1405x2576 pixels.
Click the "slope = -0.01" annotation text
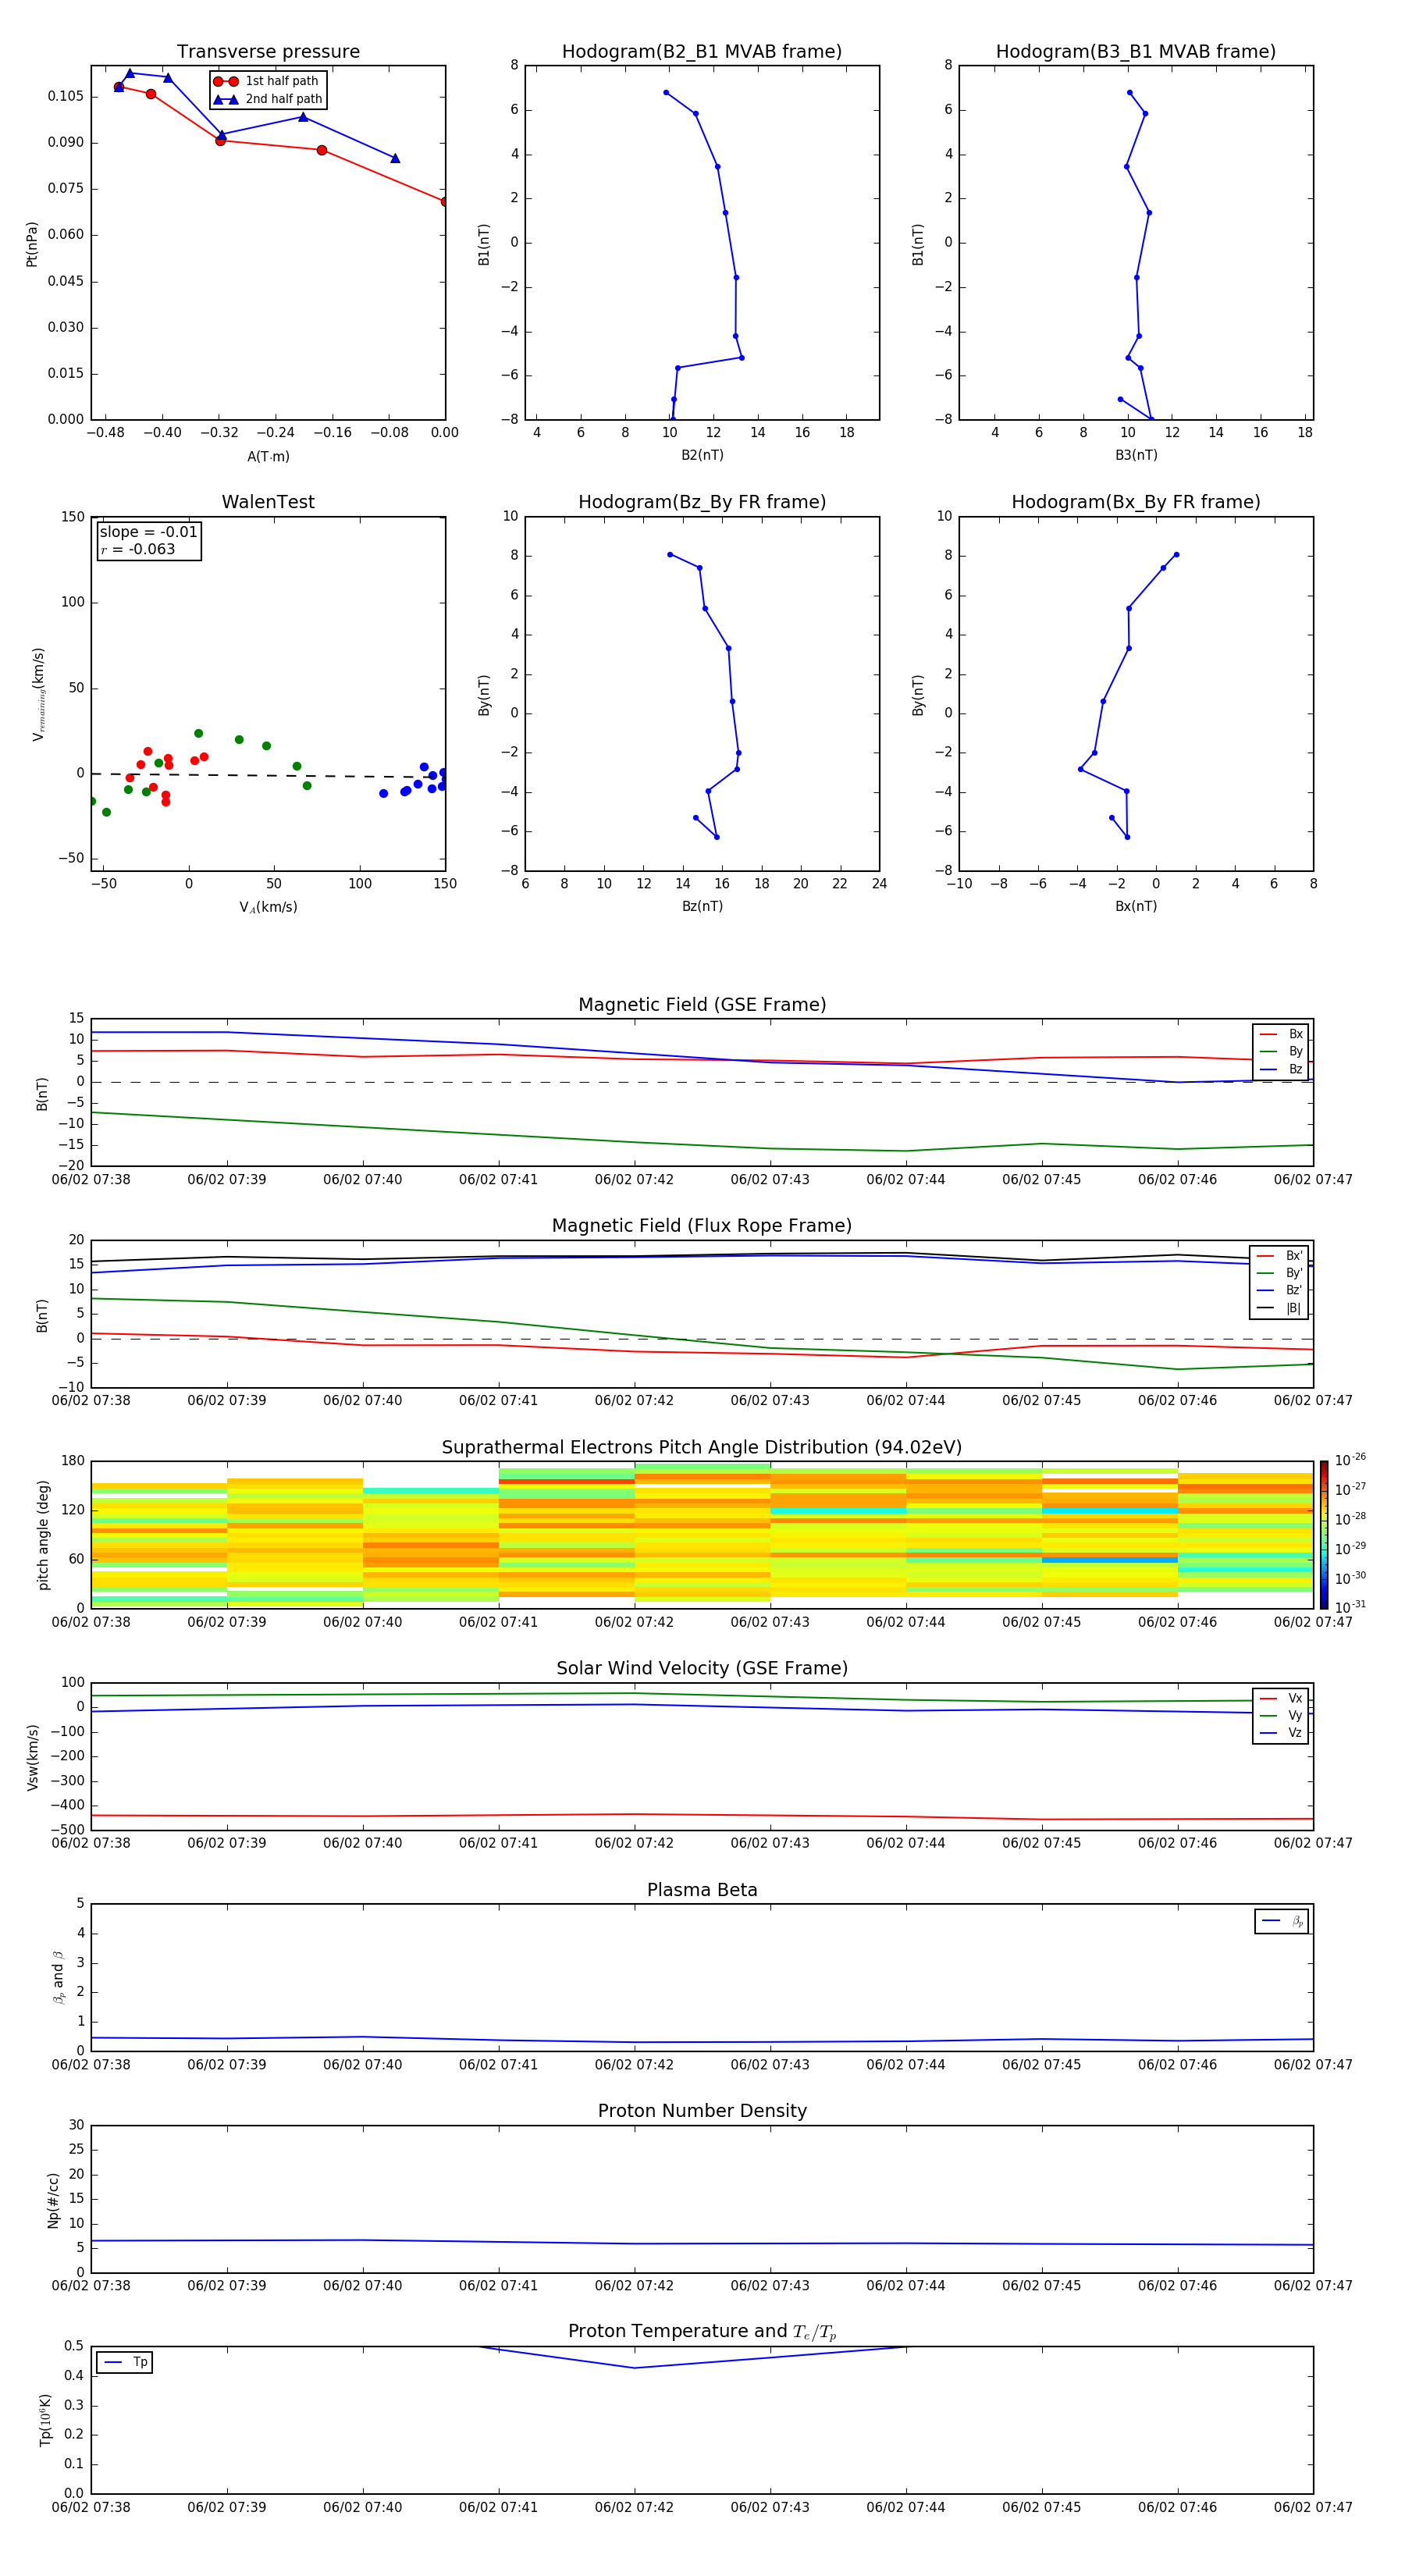point(149,532)
